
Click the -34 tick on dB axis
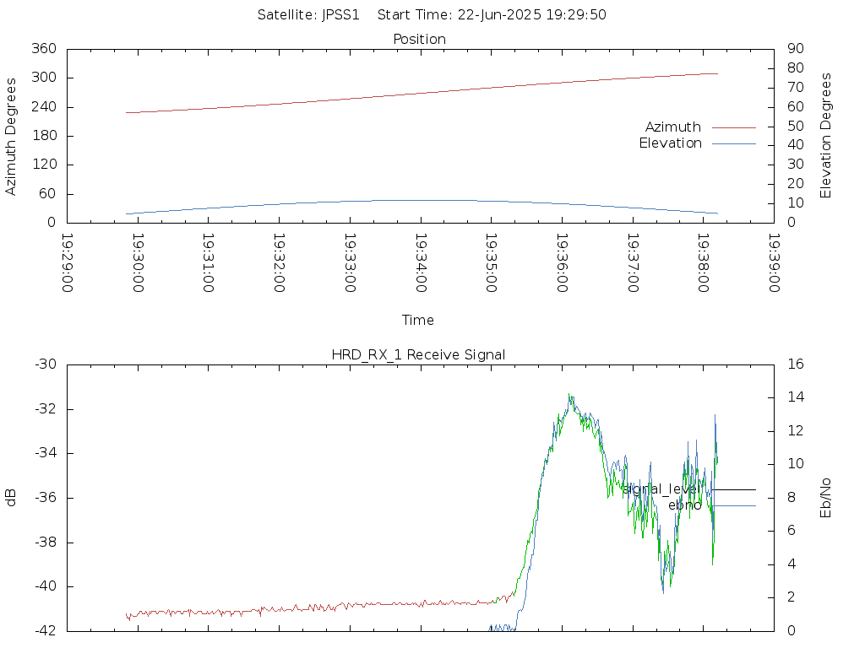pyautogui.click(x=46, y=453)
